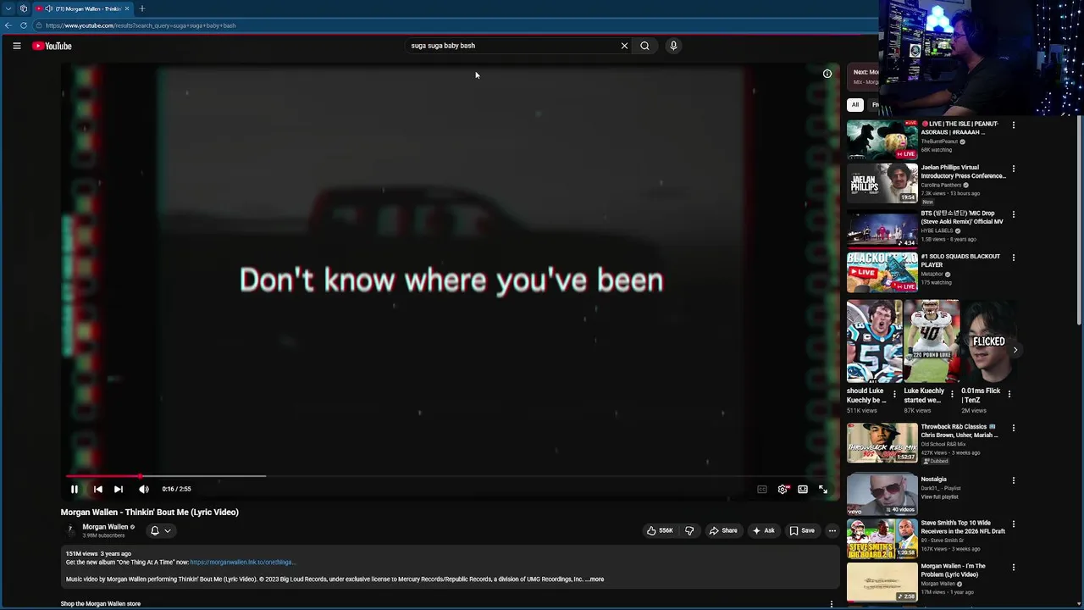The height and width of the screenshot is (610, 1084).
Task: Play Throwback R&B Classics mix
Action: (882, 443)
